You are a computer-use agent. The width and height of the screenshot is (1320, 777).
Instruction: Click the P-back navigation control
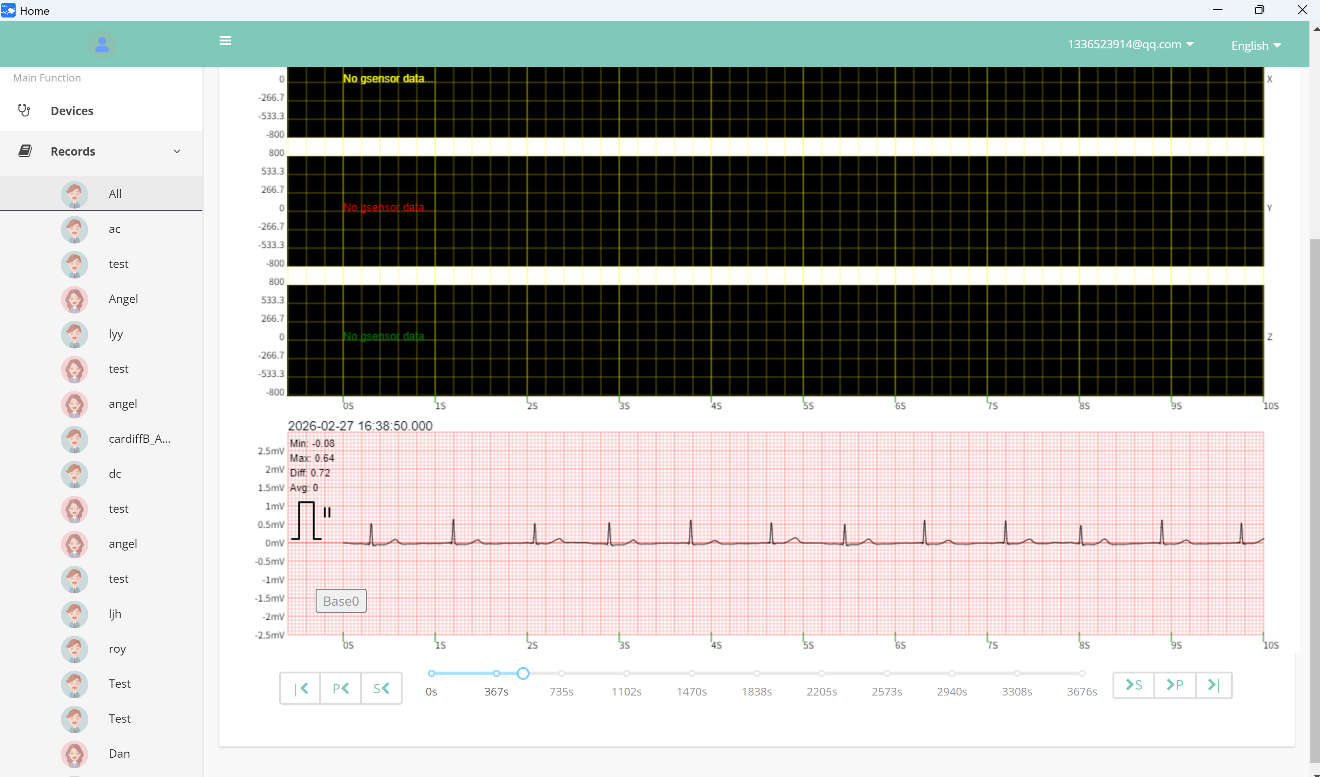tap(340, 688)
